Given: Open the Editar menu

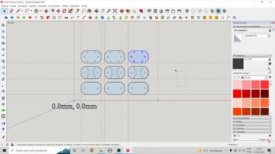Looking at the screenshot, I should (x=13, y=6).
